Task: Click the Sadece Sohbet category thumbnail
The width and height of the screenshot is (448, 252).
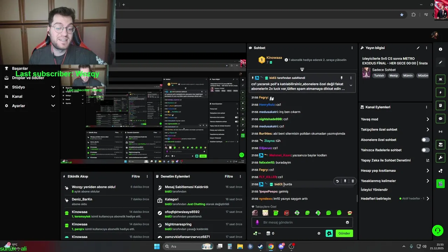Action: coord(366,72)
